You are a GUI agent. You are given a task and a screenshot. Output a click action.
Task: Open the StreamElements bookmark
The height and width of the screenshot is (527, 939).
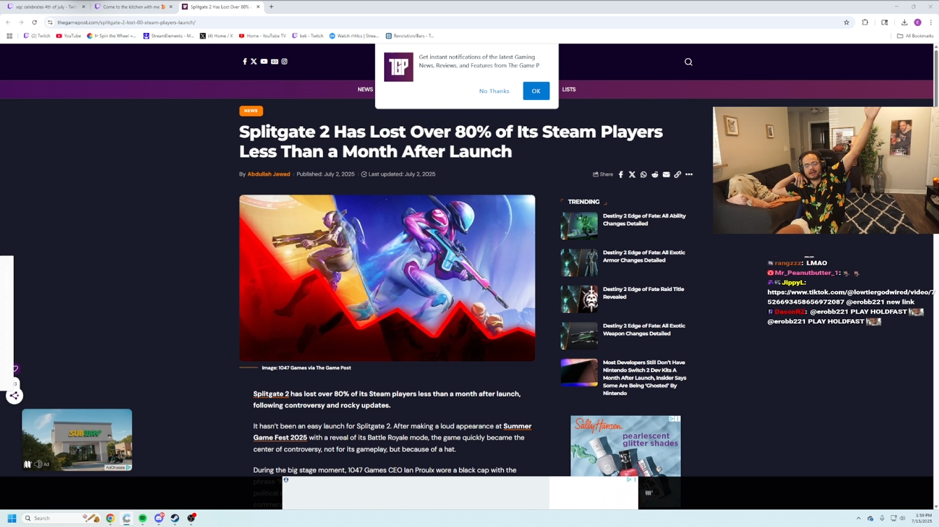[x=168, y=36]
